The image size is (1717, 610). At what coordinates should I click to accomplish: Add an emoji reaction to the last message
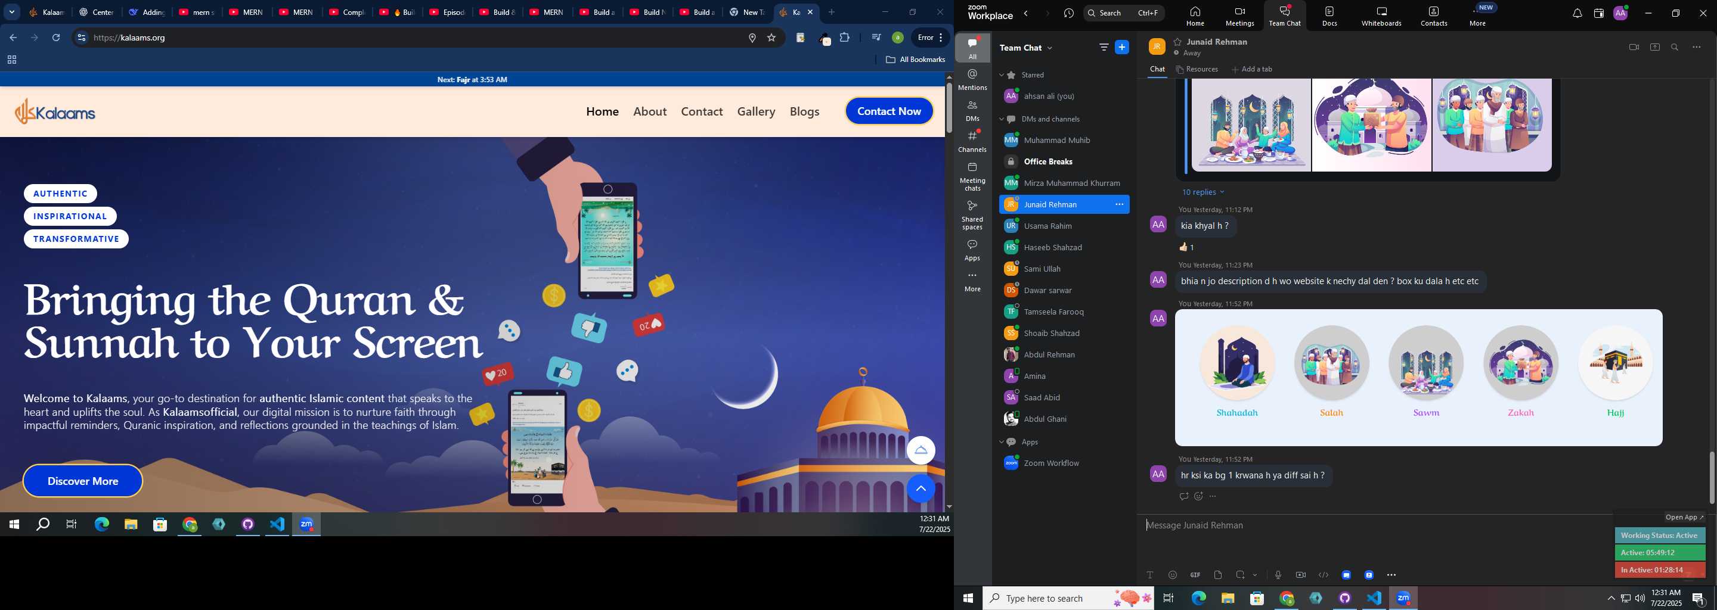tap(1198, 496)
